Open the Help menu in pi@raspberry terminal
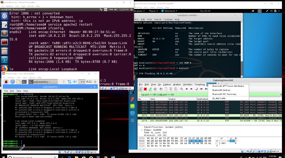Image resolution: width=285 pixels, height=158 pixels. pyautogui.click(x=25, y=91)
